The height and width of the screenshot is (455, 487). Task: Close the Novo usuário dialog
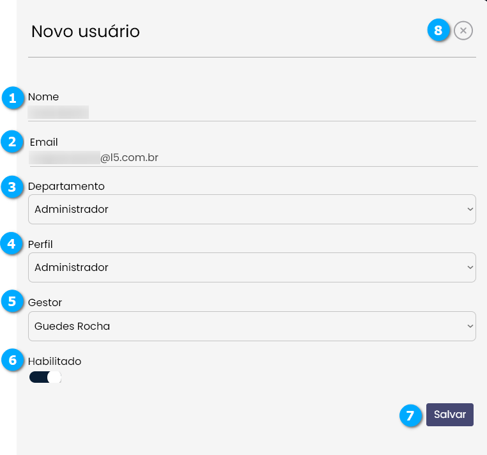pyautogui.click(x=463, y=31)
